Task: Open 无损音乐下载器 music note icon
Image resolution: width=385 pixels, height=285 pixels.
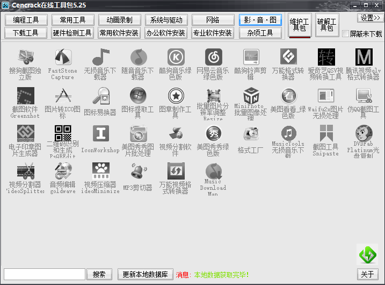Action: (100, 57)
